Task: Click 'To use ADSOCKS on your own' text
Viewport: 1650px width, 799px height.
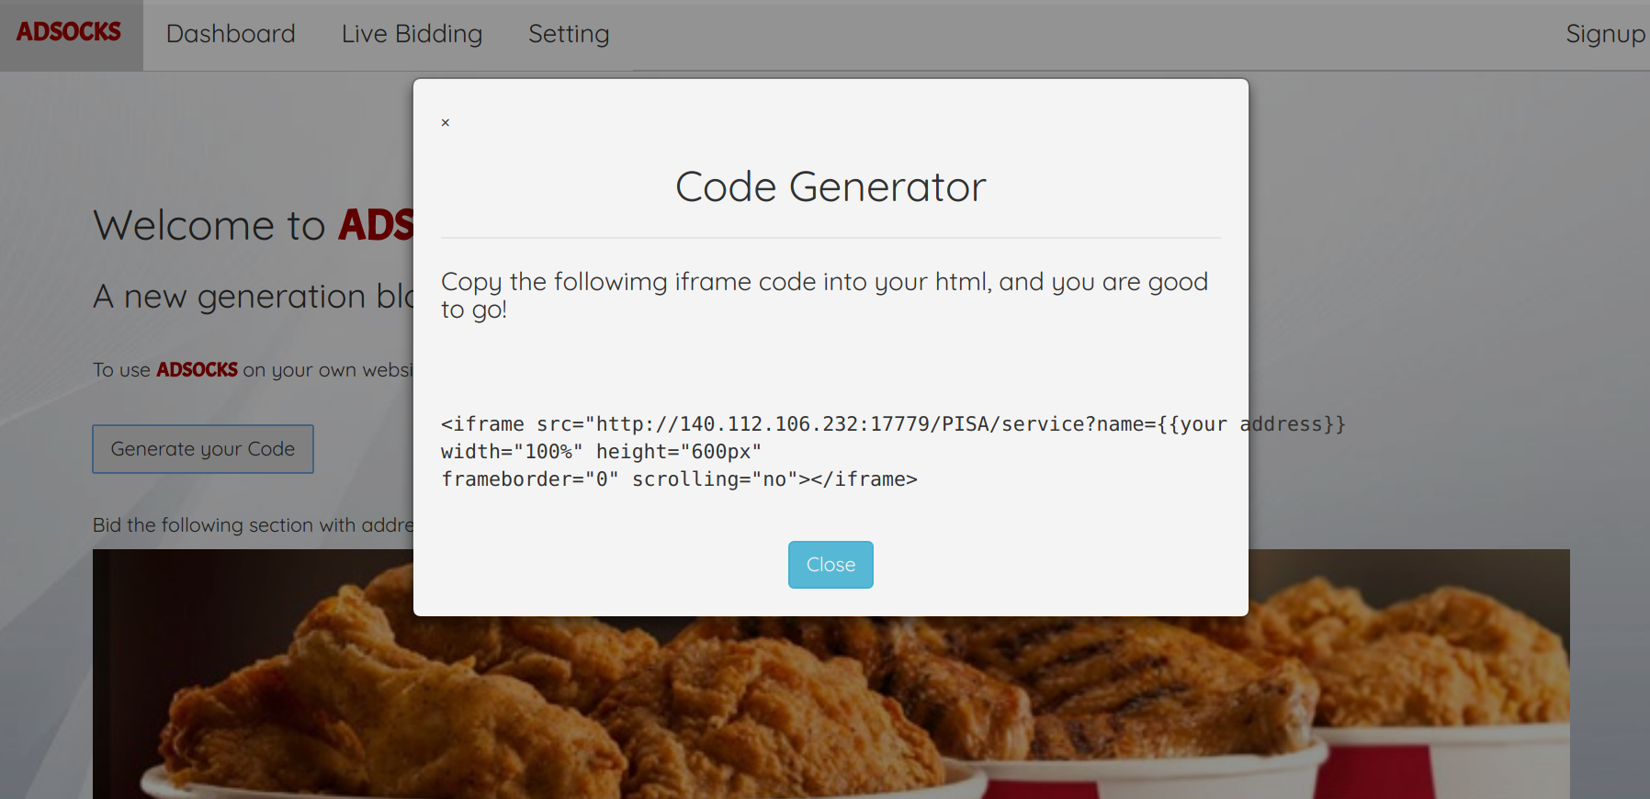Action: 253,370
